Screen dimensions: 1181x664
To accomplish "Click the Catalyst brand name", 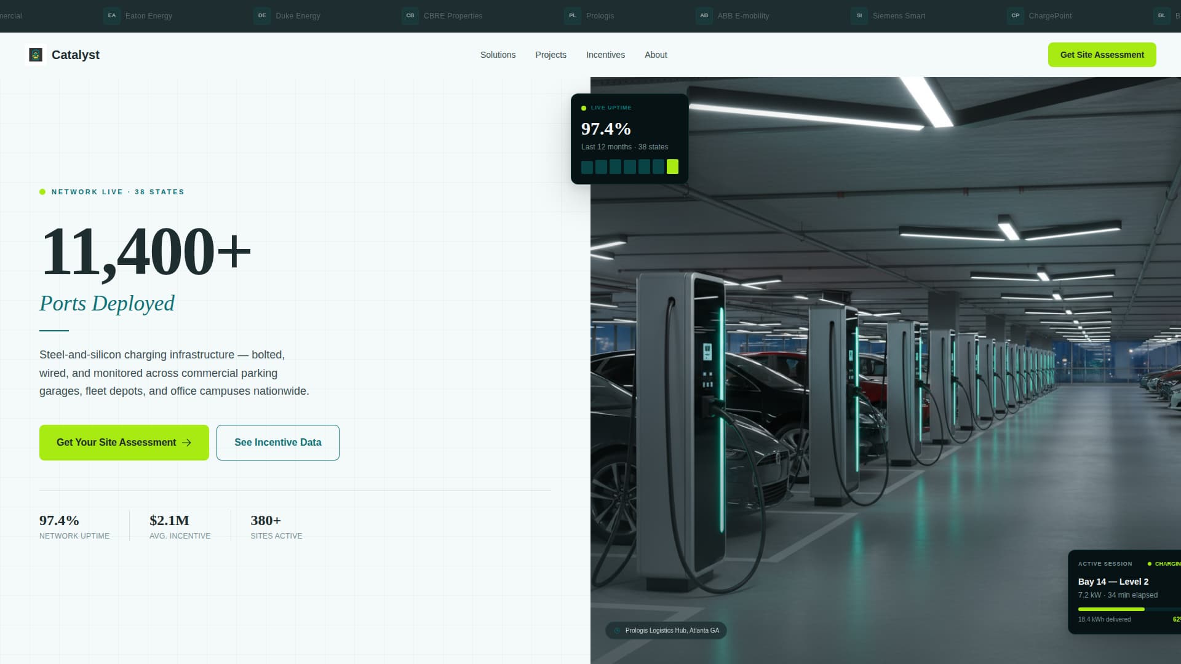I will tap(76, 55).
